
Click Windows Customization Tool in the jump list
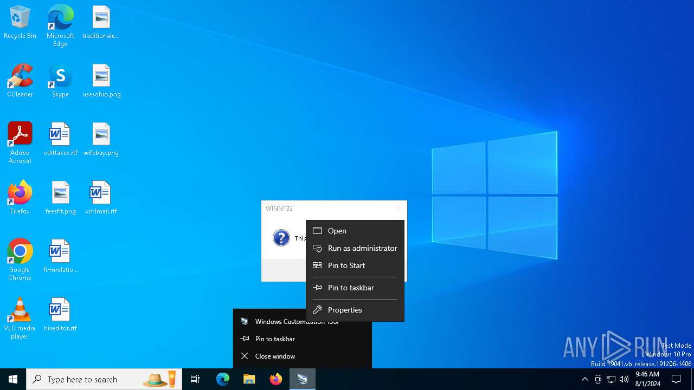303,322
